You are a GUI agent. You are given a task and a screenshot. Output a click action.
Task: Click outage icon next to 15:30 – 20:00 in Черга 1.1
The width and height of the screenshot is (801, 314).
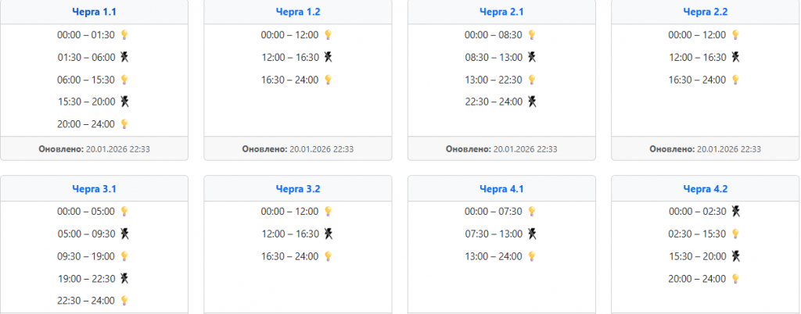(124, 102)
